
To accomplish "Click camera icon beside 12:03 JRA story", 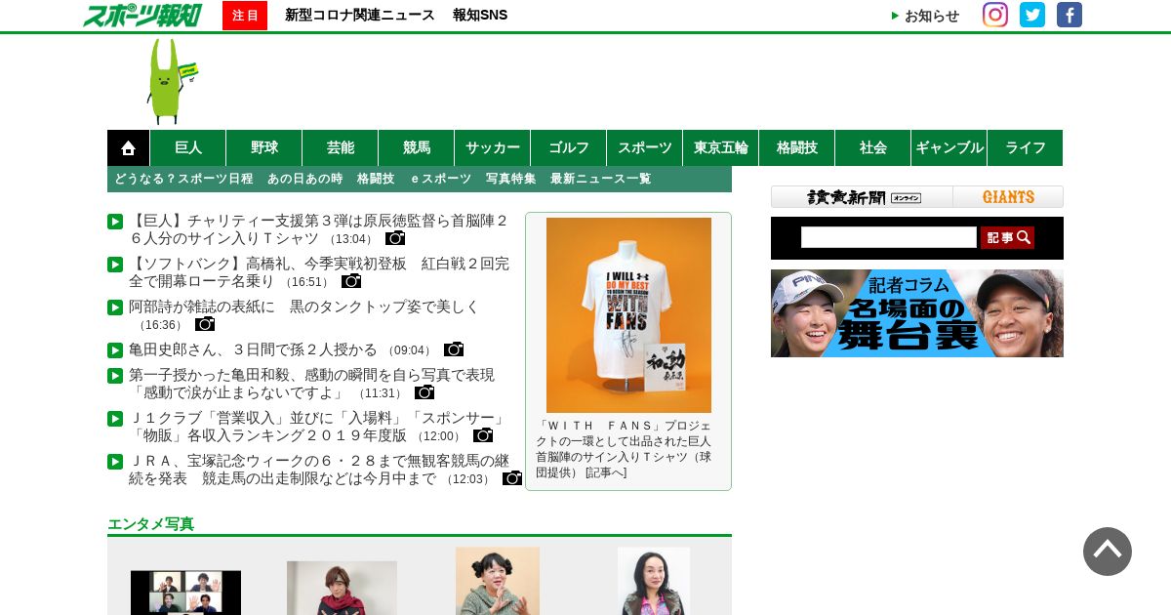I will coord(512,478).
